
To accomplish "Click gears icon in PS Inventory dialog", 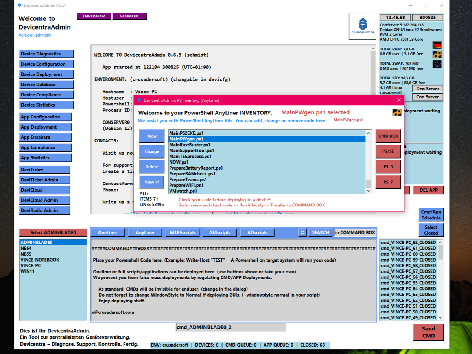I will pos(396,113).
